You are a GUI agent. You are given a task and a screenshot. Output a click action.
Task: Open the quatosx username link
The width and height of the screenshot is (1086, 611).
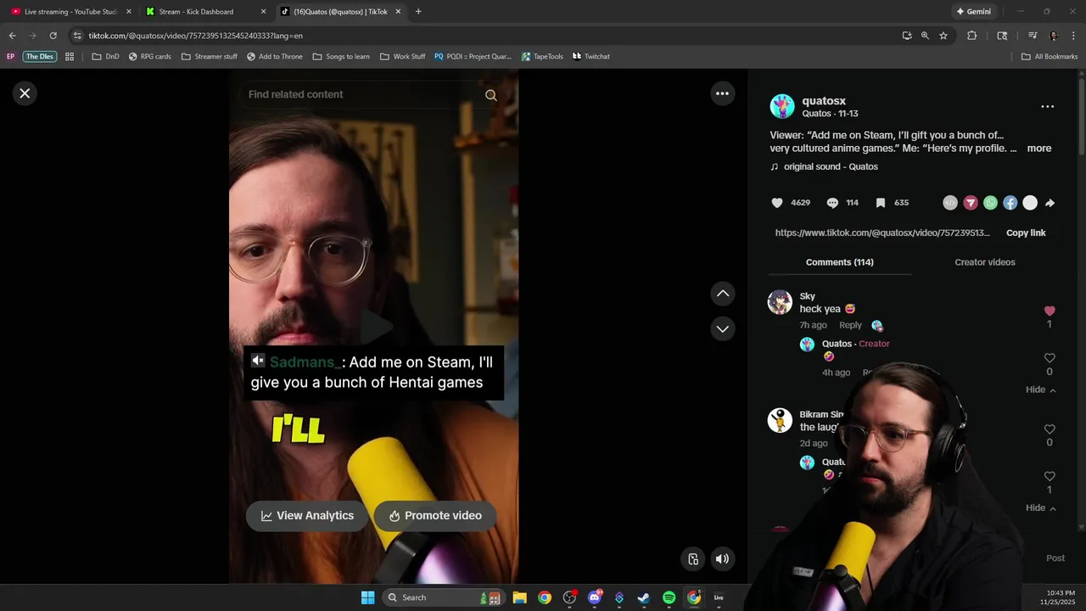[x=824, y=100]
